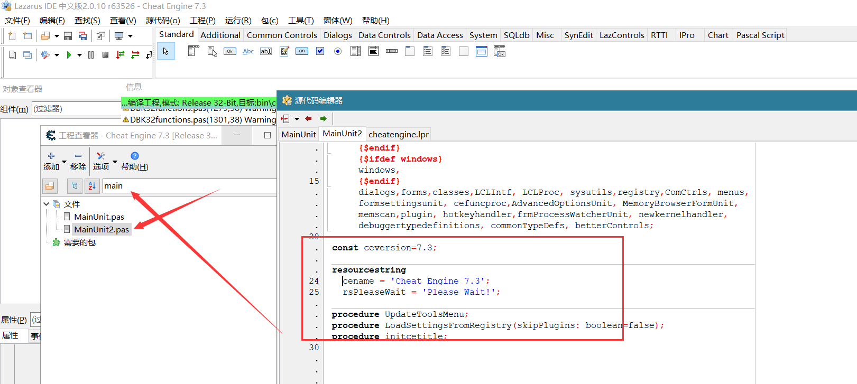Open build mode dropdown arrow
Screen dimensions: 857x384
coord(57,55)
